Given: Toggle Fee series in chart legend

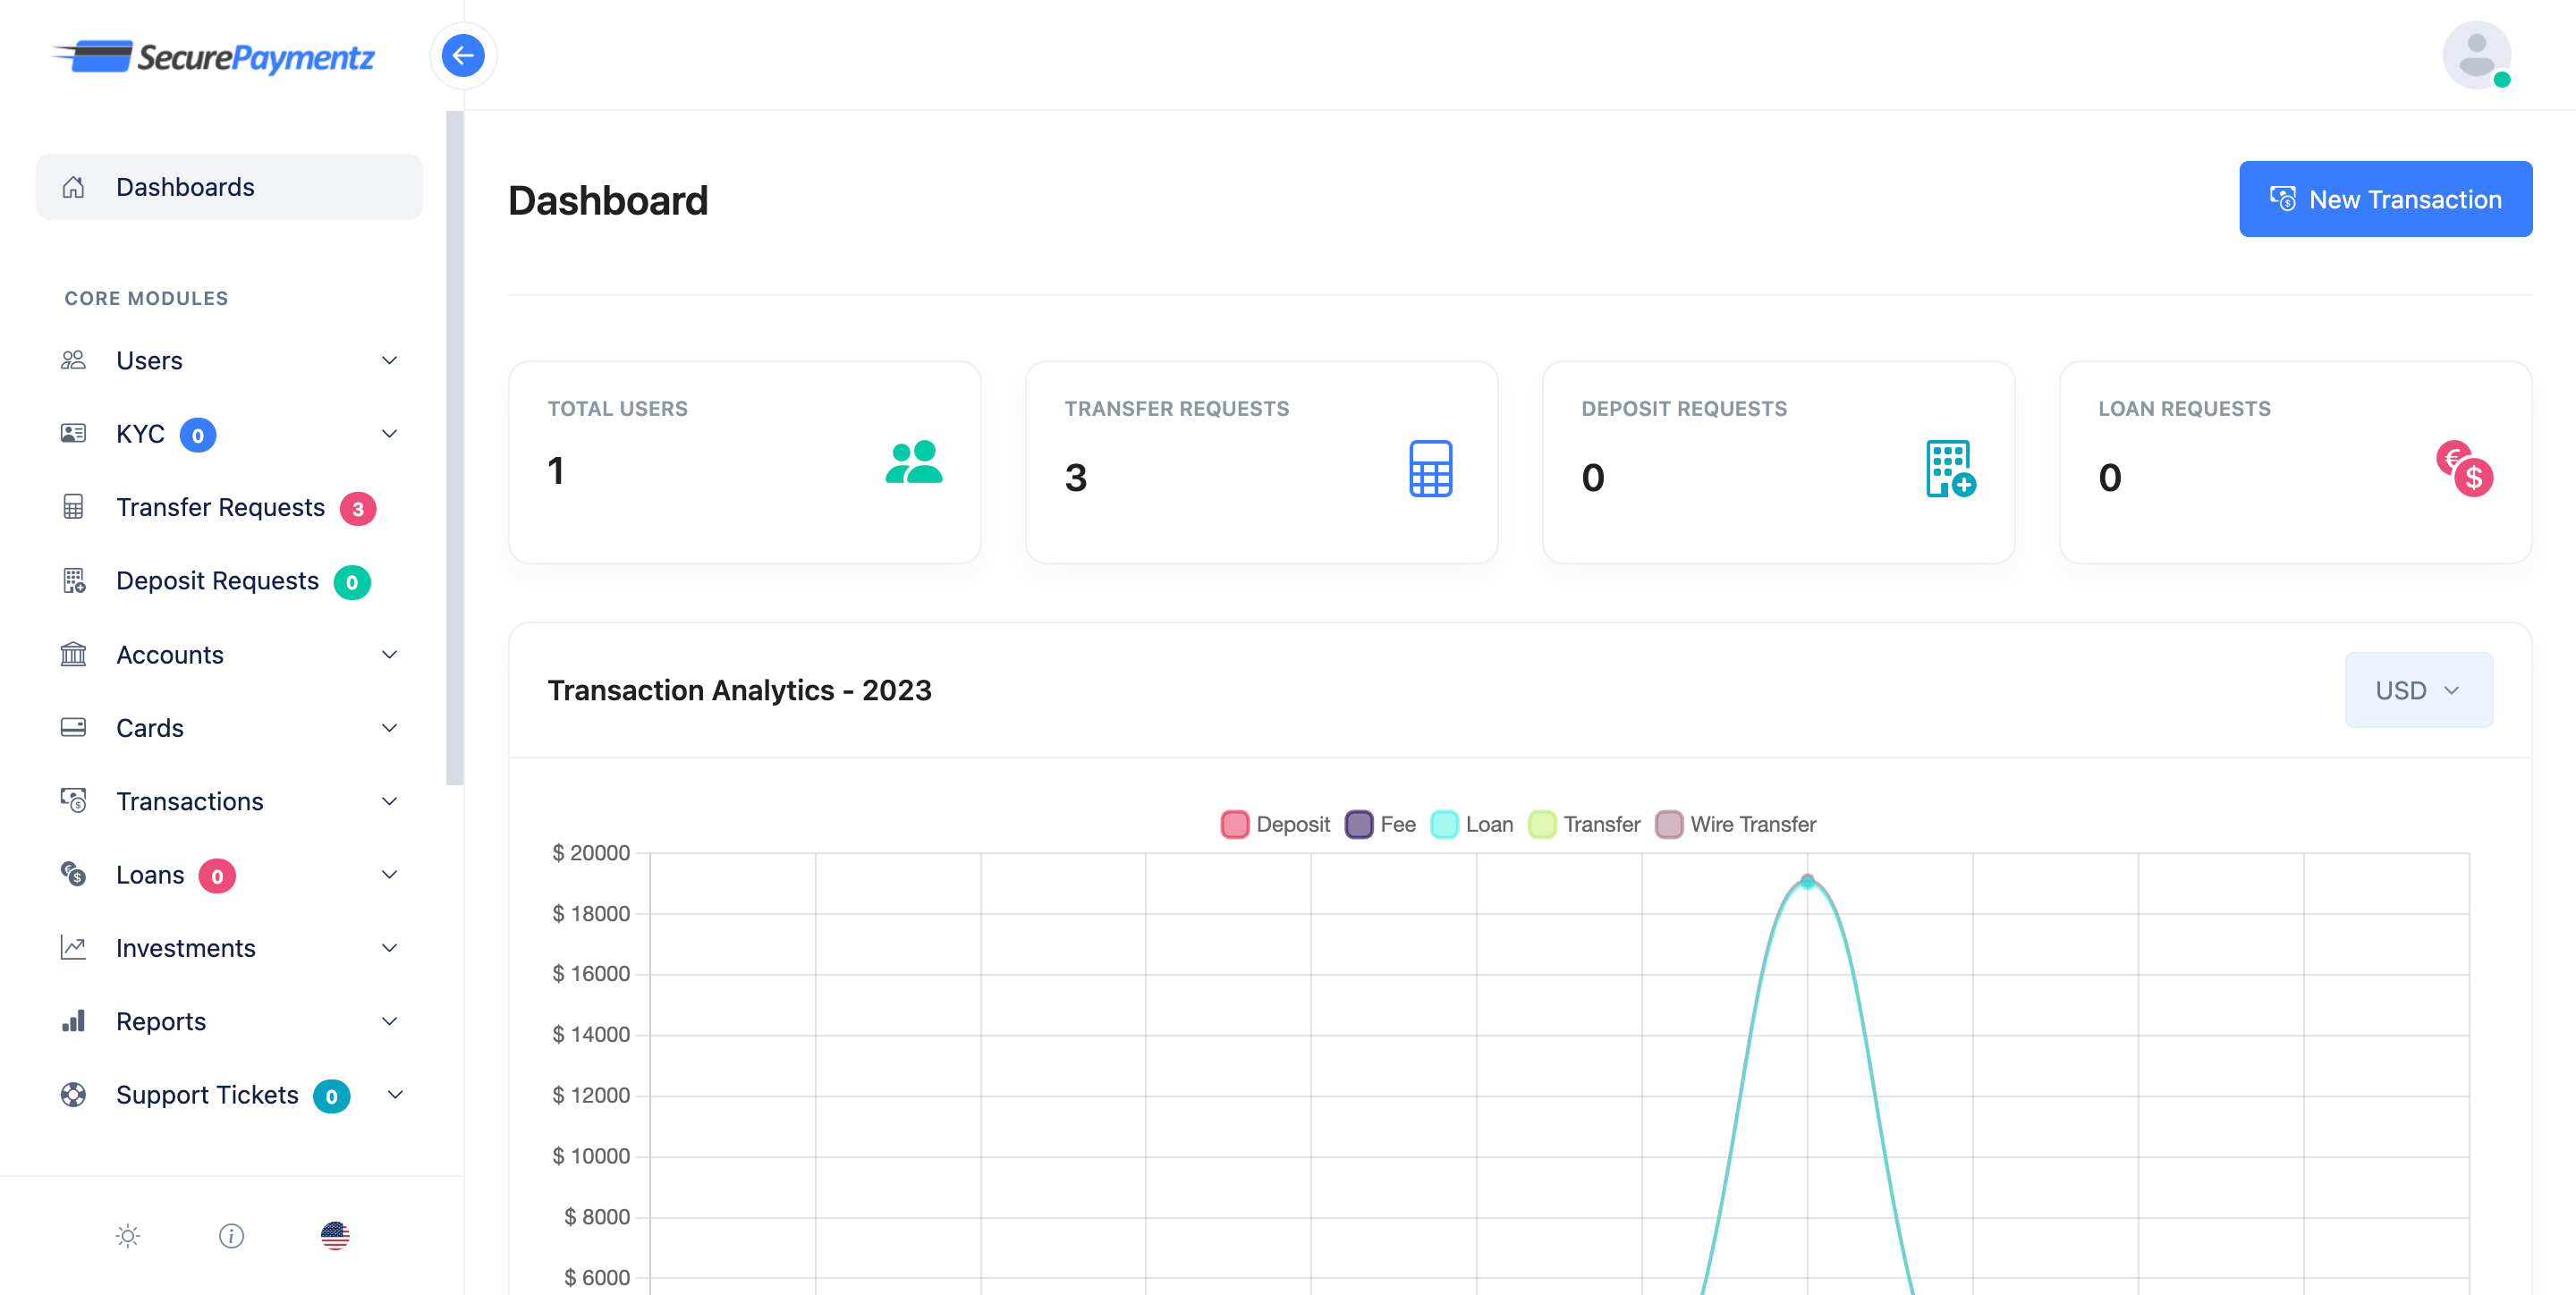Looking at the screenshot, I should 1380,824.
